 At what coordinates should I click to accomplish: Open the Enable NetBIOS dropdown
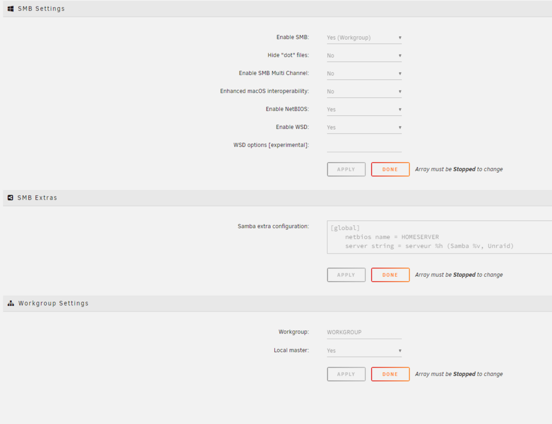364,109
